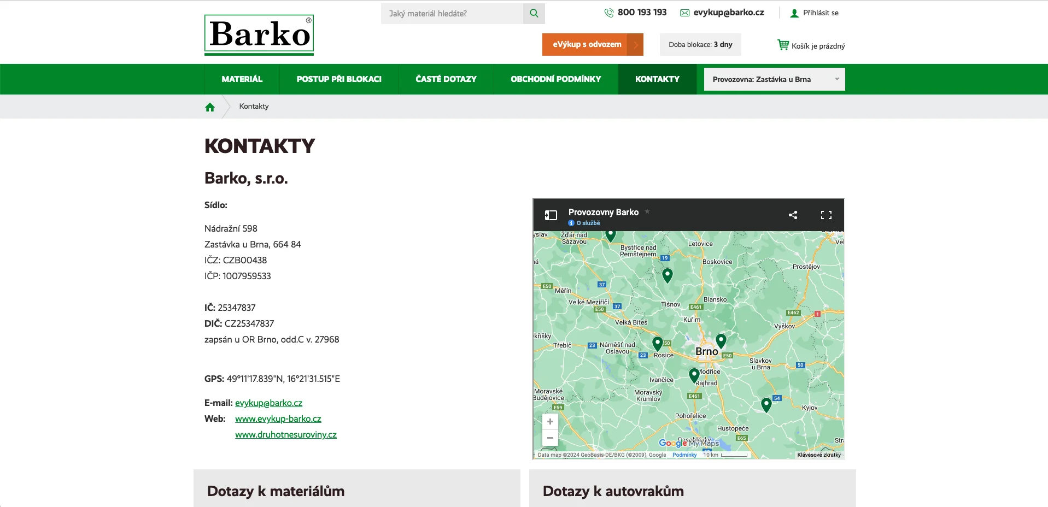The width and height of the screenshot is (1048, 507).
Task: Click the Nádražní 598 address line
Action: (231, 229)
